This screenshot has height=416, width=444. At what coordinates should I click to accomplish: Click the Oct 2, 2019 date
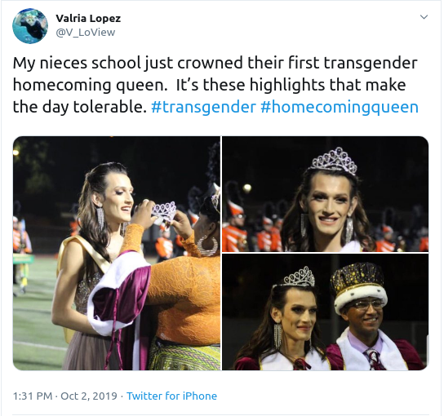89,396
